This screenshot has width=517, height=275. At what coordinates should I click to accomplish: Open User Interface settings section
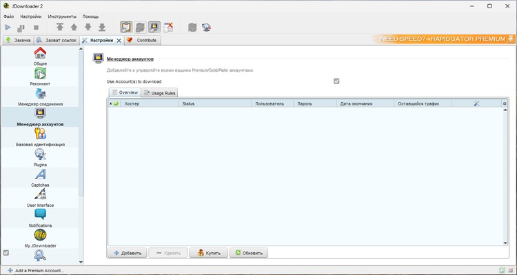click(x=40, y=198)
